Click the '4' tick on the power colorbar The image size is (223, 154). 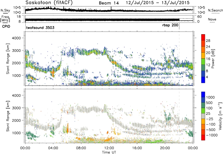click(x=207, y=77)
